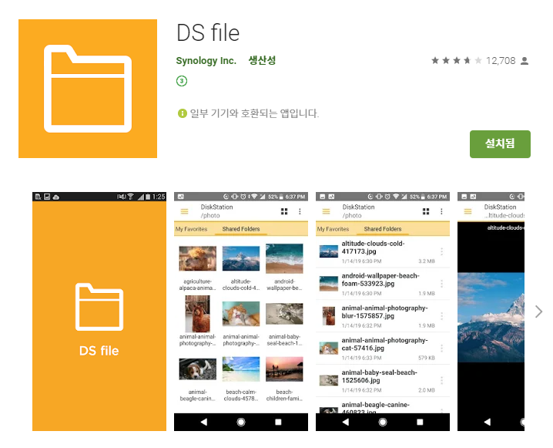
Task: Click the animal-beagle-canin puppy thumbnail
Action: pos(197,369)
